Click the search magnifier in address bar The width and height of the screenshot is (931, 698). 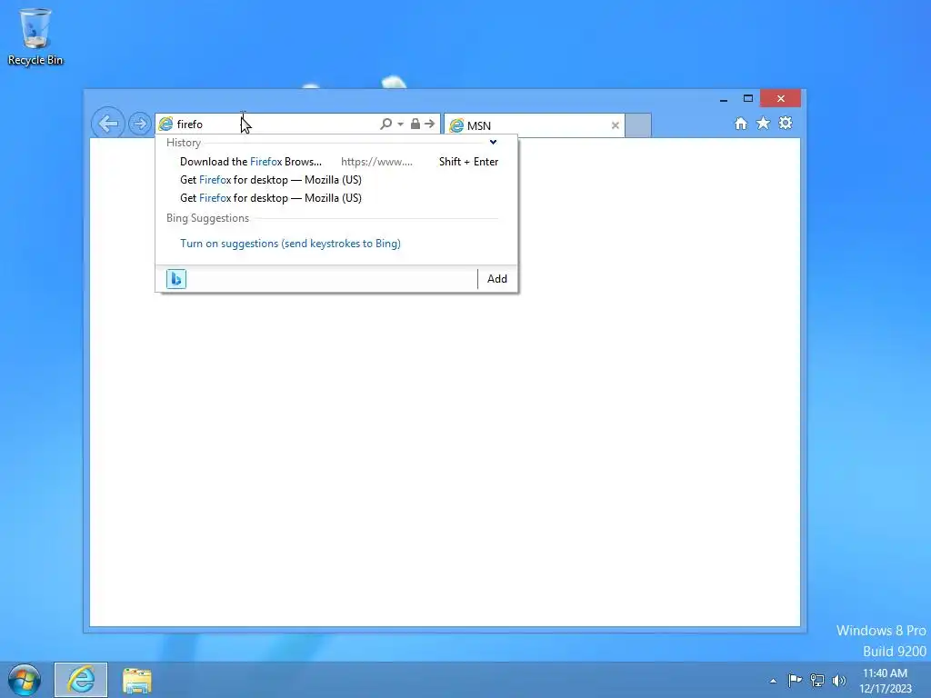tap(385, 124)
